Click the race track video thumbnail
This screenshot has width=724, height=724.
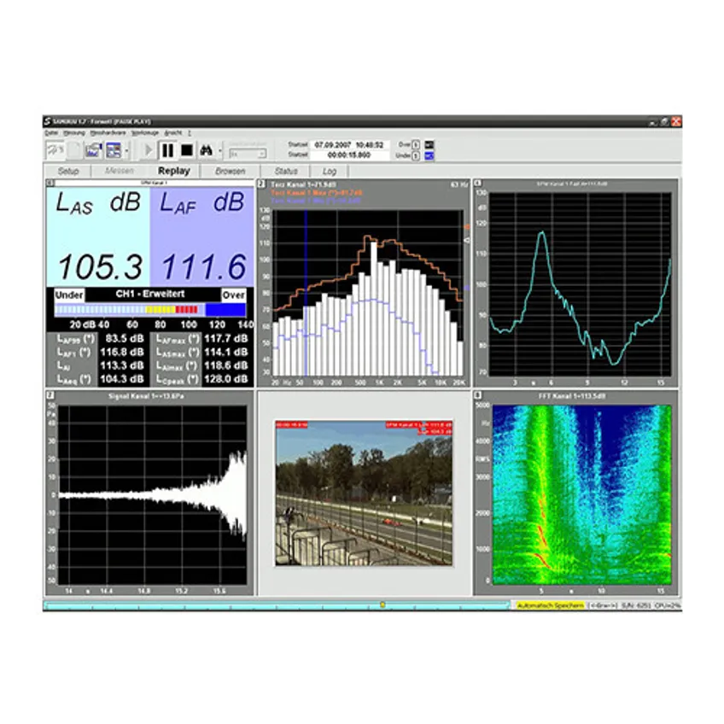pyautogui.click(x=364, y=493)
